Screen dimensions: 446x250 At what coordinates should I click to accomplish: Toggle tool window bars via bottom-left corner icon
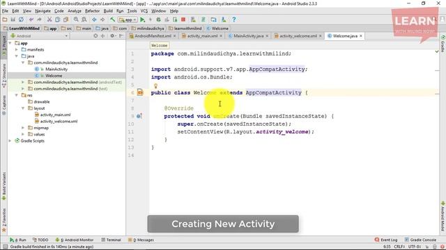click(x=5, y=247)
